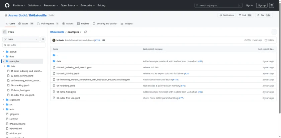Viewport: 281px width, 138px height.
Task: Open 01-basic_indexing_and_search.ipynb in file table
Action: pos(74,67)
